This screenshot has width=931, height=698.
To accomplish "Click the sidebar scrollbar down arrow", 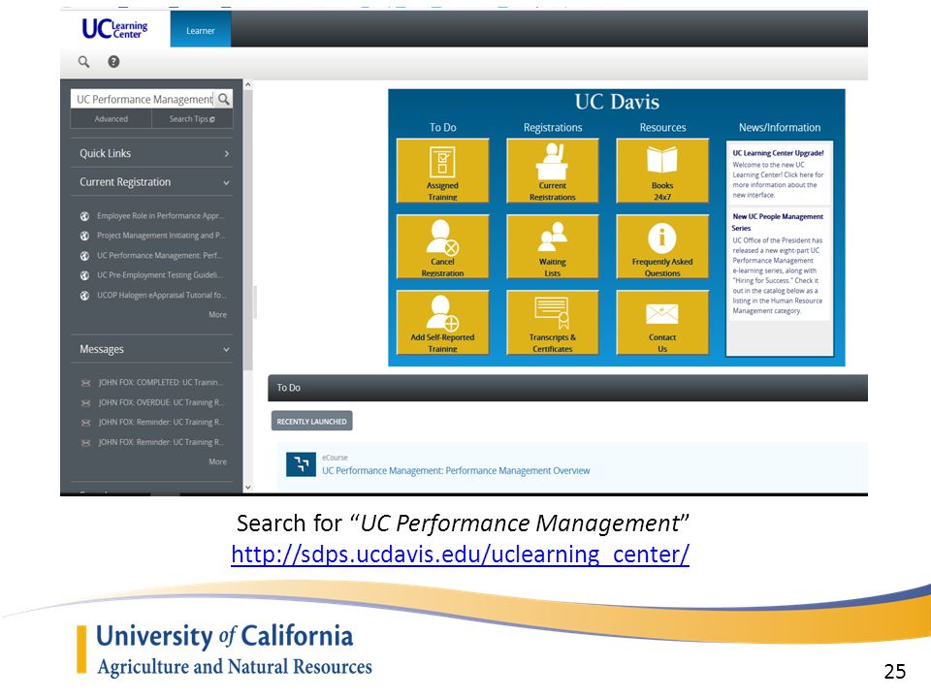I will [247, 488].
